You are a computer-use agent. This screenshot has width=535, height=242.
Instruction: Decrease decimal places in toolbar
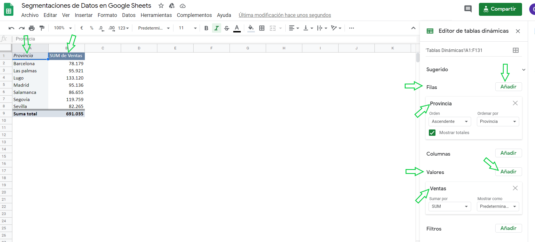tap(101, 28)
